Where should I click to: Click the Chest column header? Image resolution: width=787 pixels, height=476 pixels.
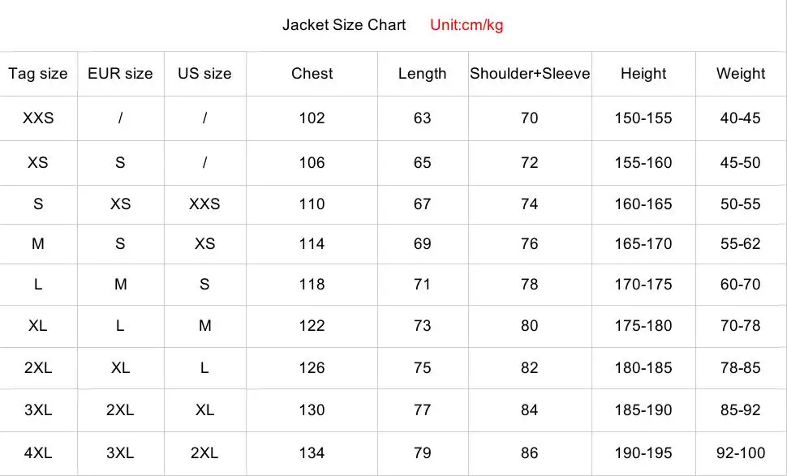click(312, 74)
